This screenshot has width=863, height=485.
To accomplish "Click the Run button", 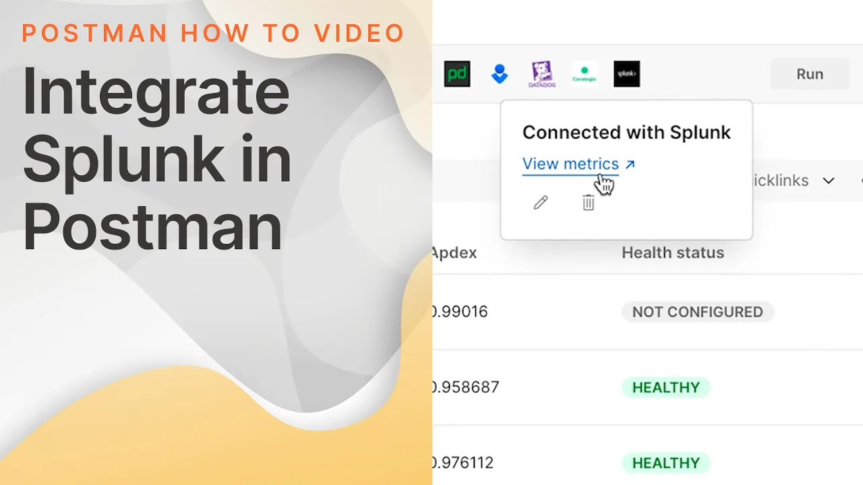I will (810, 74).
